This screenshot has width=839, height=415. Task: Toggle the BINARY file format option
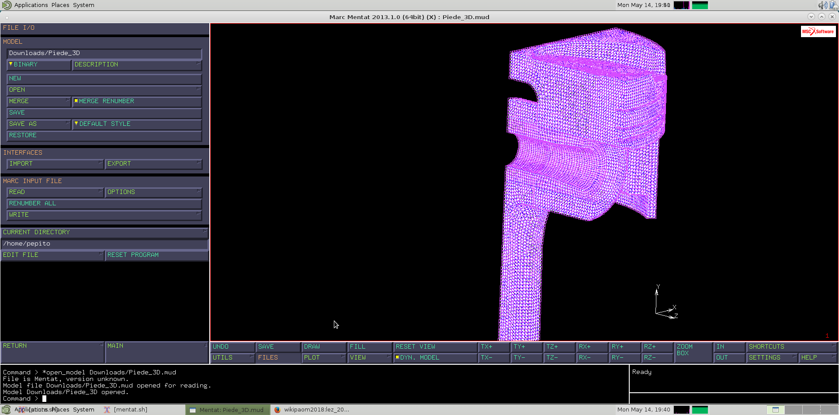coord(39,65)
